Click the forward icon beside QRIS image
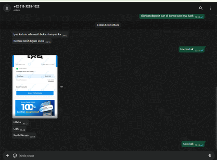Image resolution: width=217 pixels, height=160 pixels. pyautogui.click(x=62, y=87)
